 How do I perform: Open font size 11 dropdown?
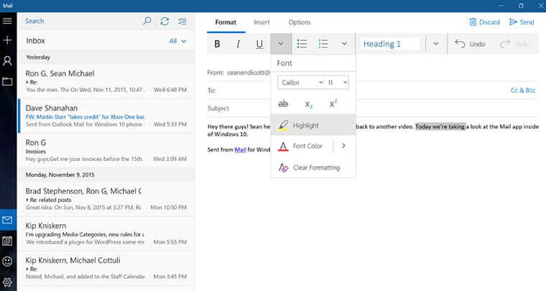pyautogui.click(x=337, y=83)
